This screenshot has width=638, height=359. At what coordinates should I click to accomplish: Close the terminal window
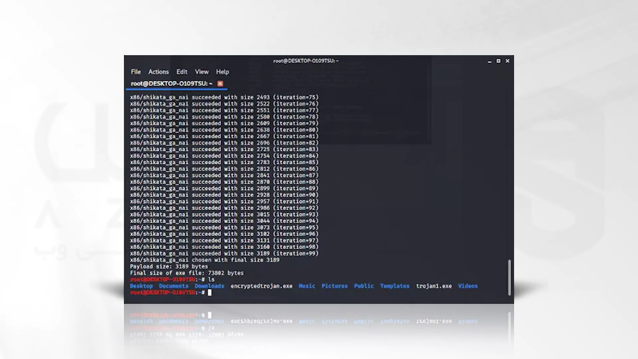507,61
